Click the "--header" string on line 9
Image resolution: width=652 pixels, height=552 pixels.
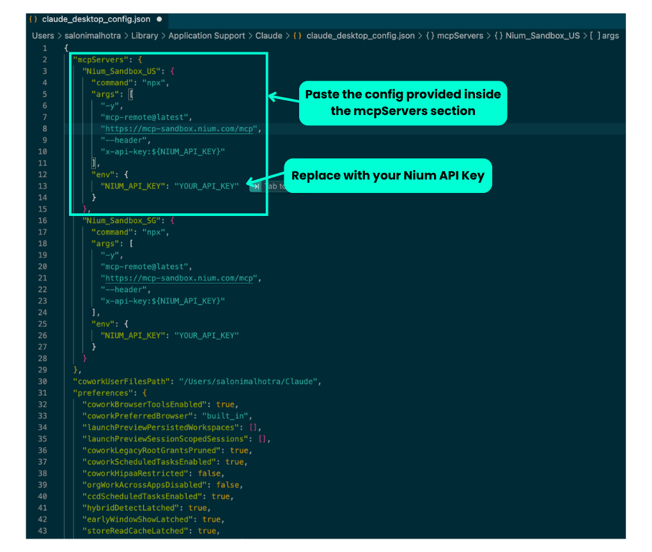coord(124,140)
